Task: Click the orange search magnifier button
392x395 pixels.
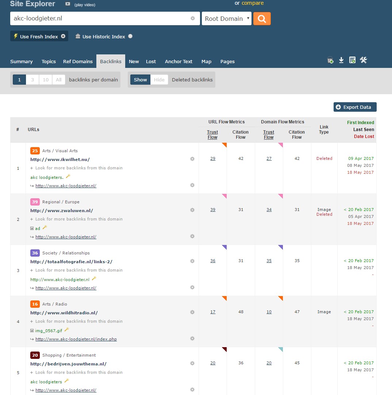Action: [262, 19]
